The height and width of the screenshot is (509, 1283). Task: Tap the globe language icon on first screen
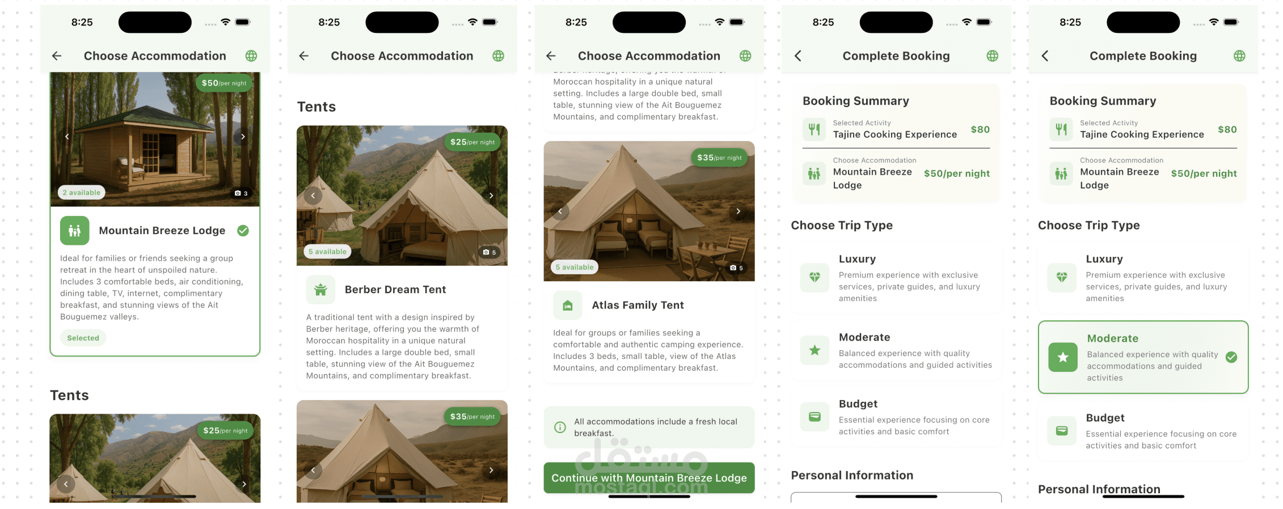(251, 56)
